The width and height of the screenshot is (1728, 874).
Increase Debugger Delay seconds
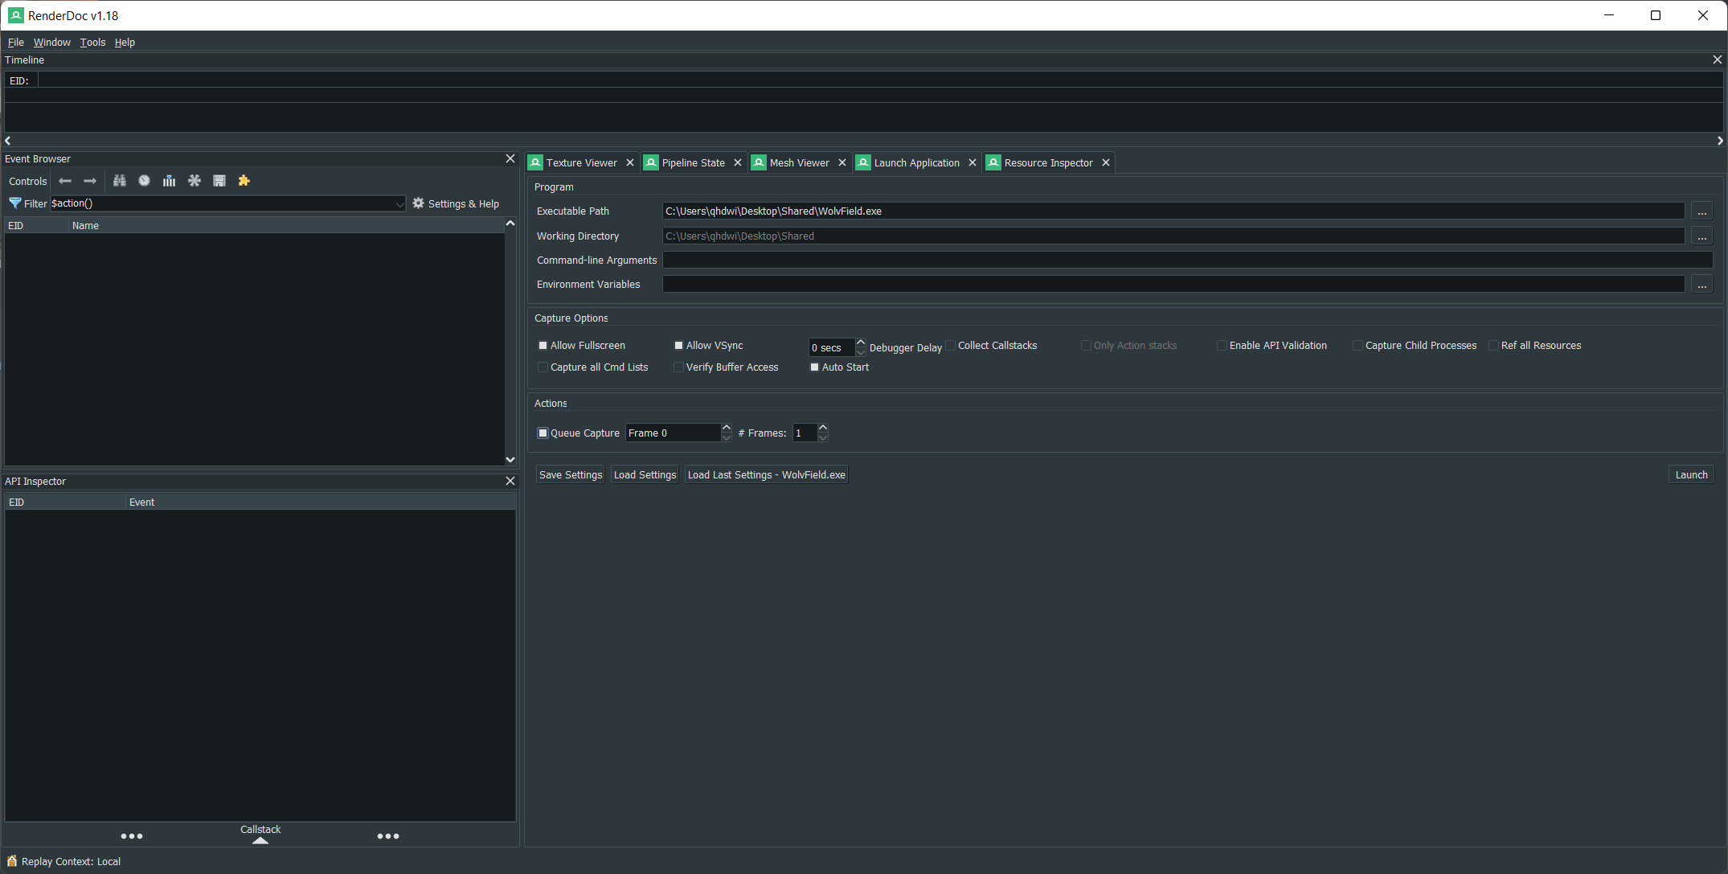[861, 343]
